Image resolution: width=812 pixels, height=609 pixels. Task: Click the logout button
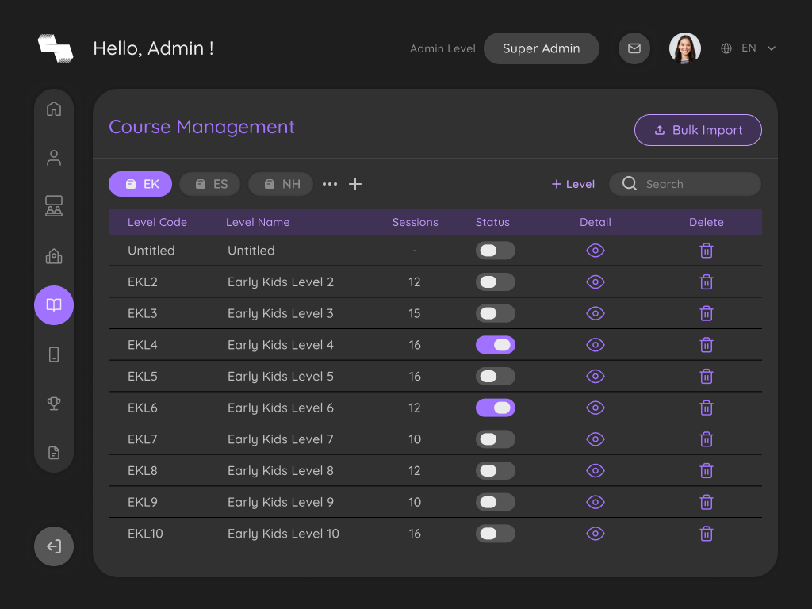[x=54, y=546]
